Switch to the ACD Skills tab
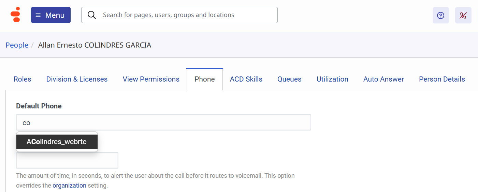Viewport: 478px width, 192px height. point(246,79)
